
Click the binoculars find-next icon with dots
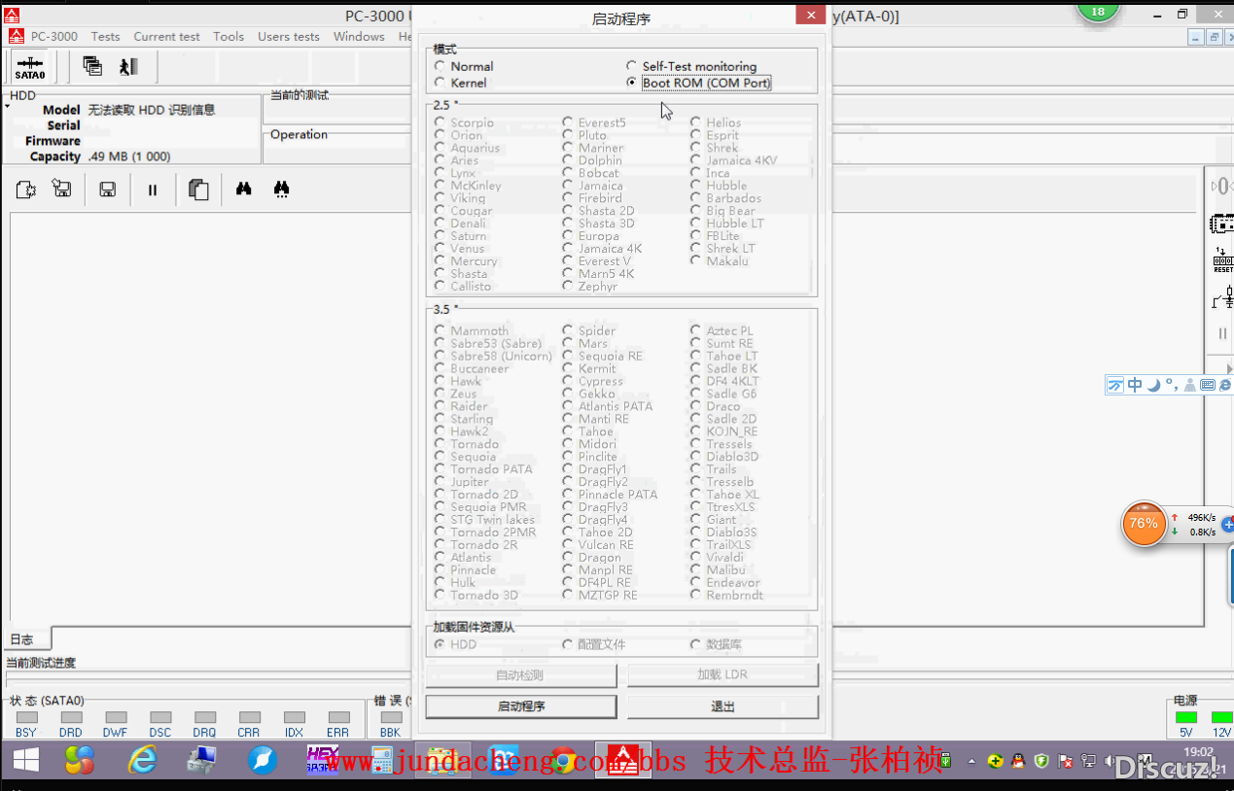coord(282,189)
